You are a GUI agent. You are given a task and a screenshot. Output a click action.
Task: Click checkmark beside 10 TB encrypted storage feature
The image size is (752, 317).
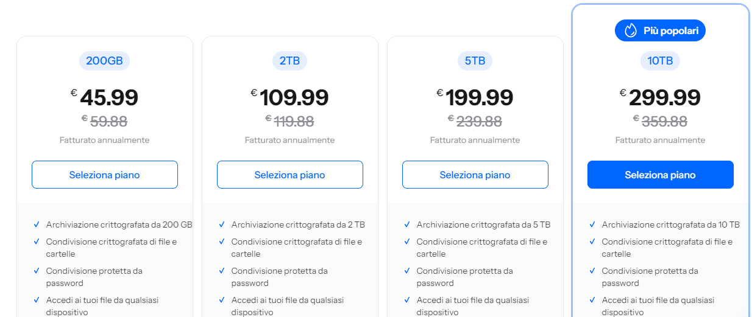592,225
